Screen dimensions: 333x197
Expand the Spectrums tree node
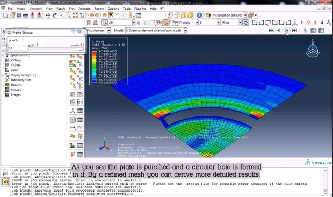pyautogui.click(x=3, y=55)
